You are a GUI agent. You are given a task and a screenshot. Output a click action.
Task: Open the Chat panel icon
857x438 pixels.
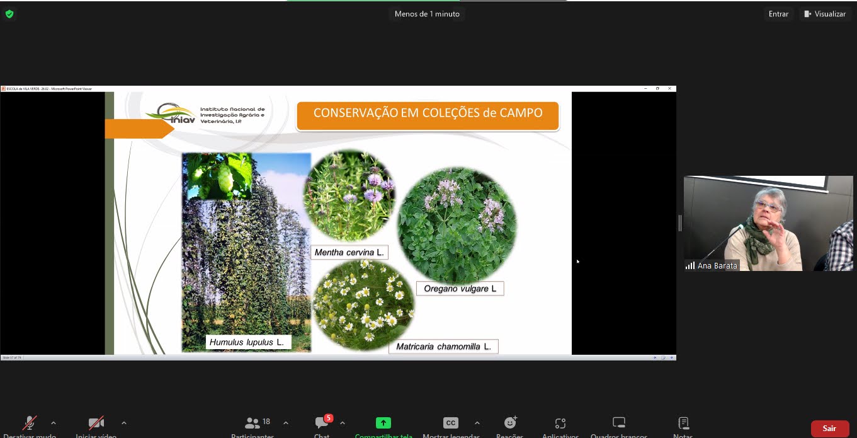pos(321,423)
